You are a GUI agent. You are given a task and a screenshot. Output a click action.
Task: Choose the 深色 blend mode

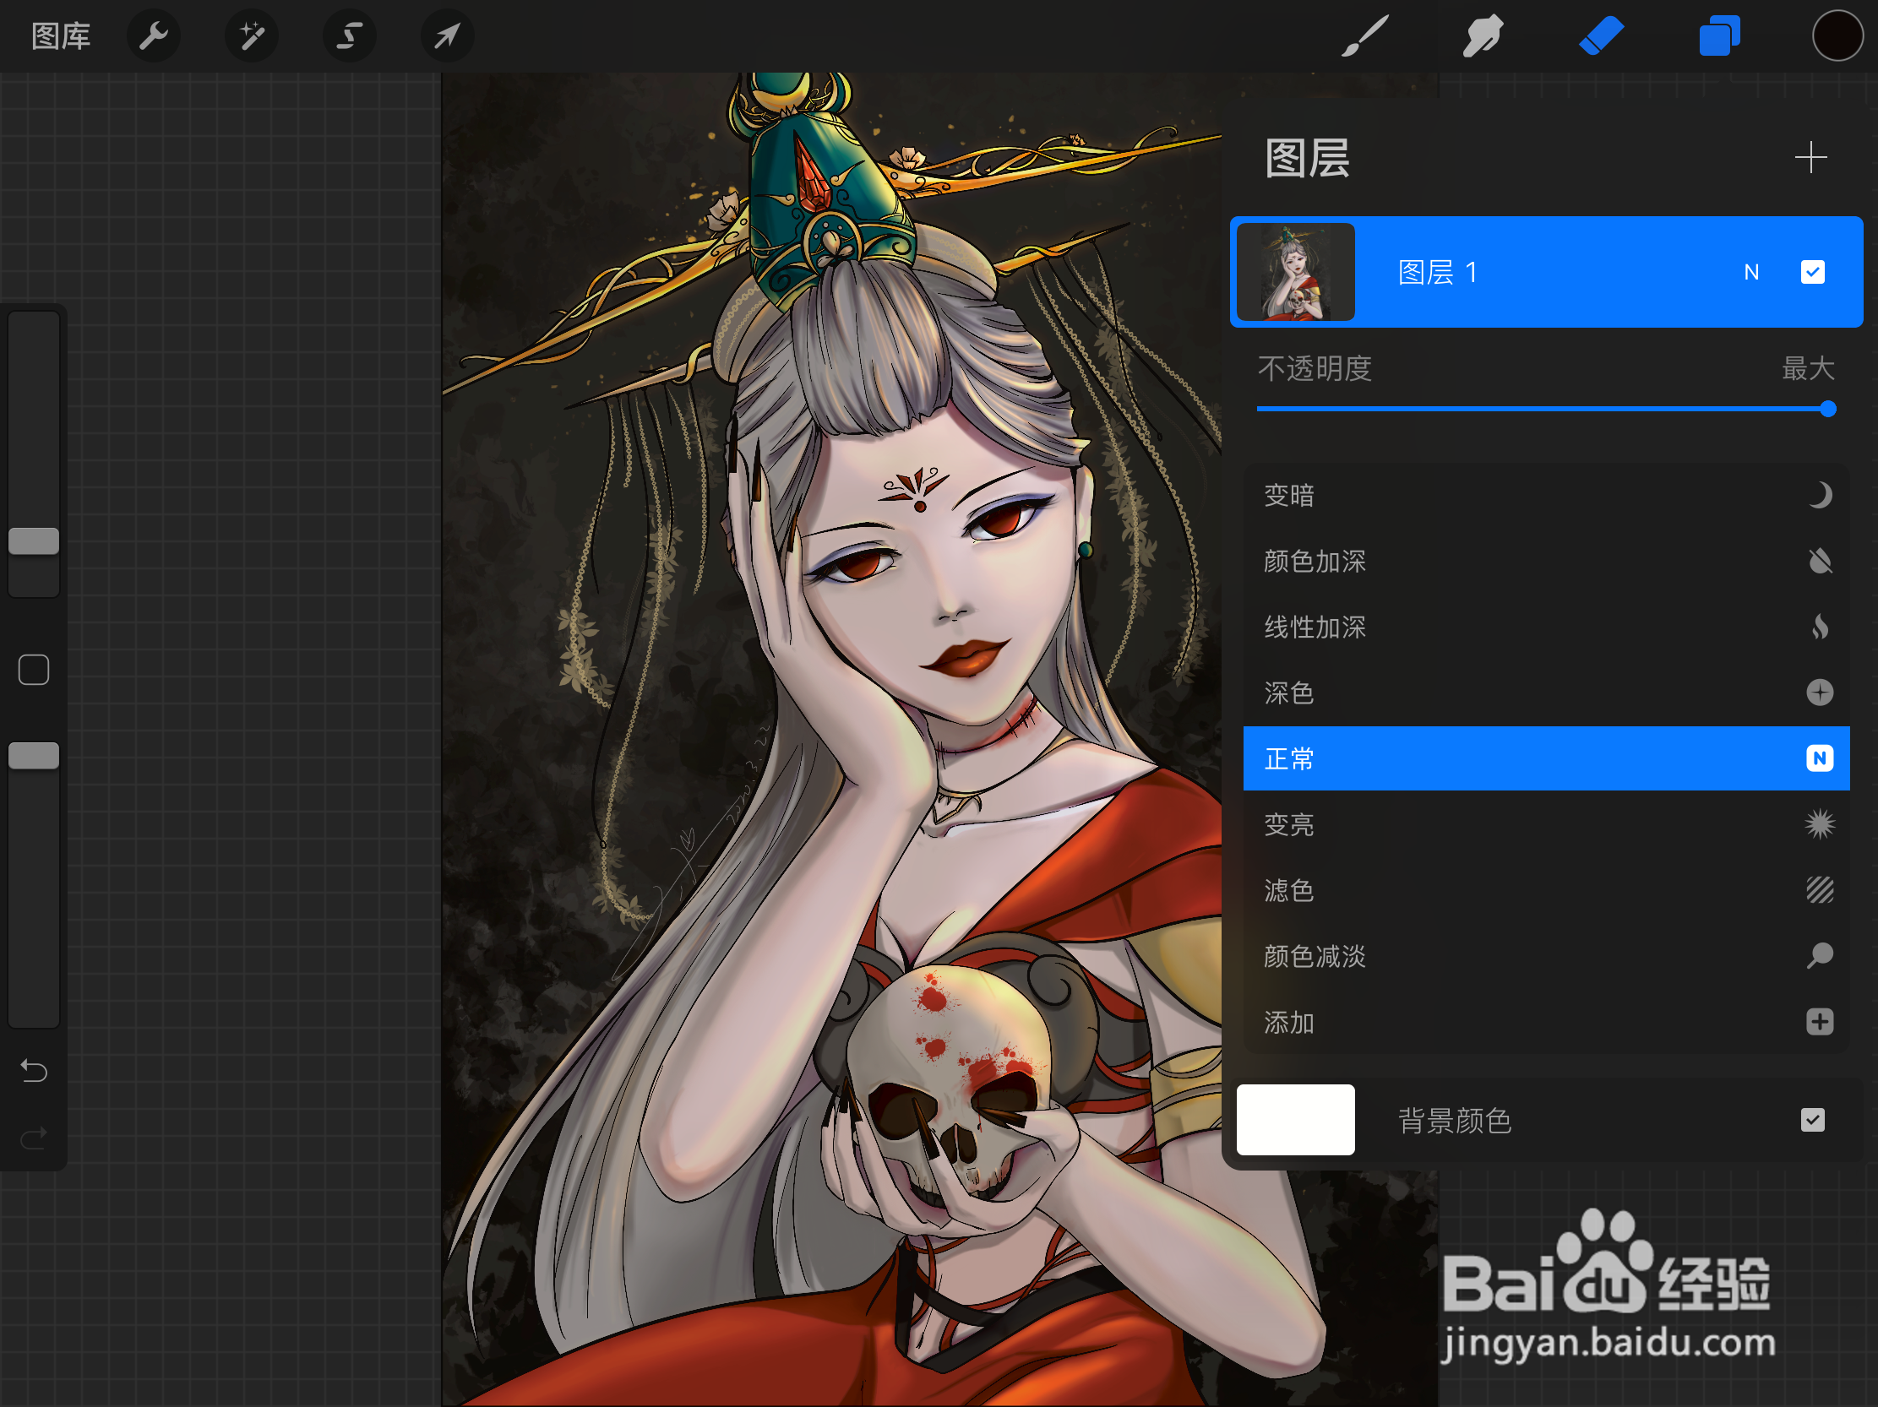(x=1546, y=693)
